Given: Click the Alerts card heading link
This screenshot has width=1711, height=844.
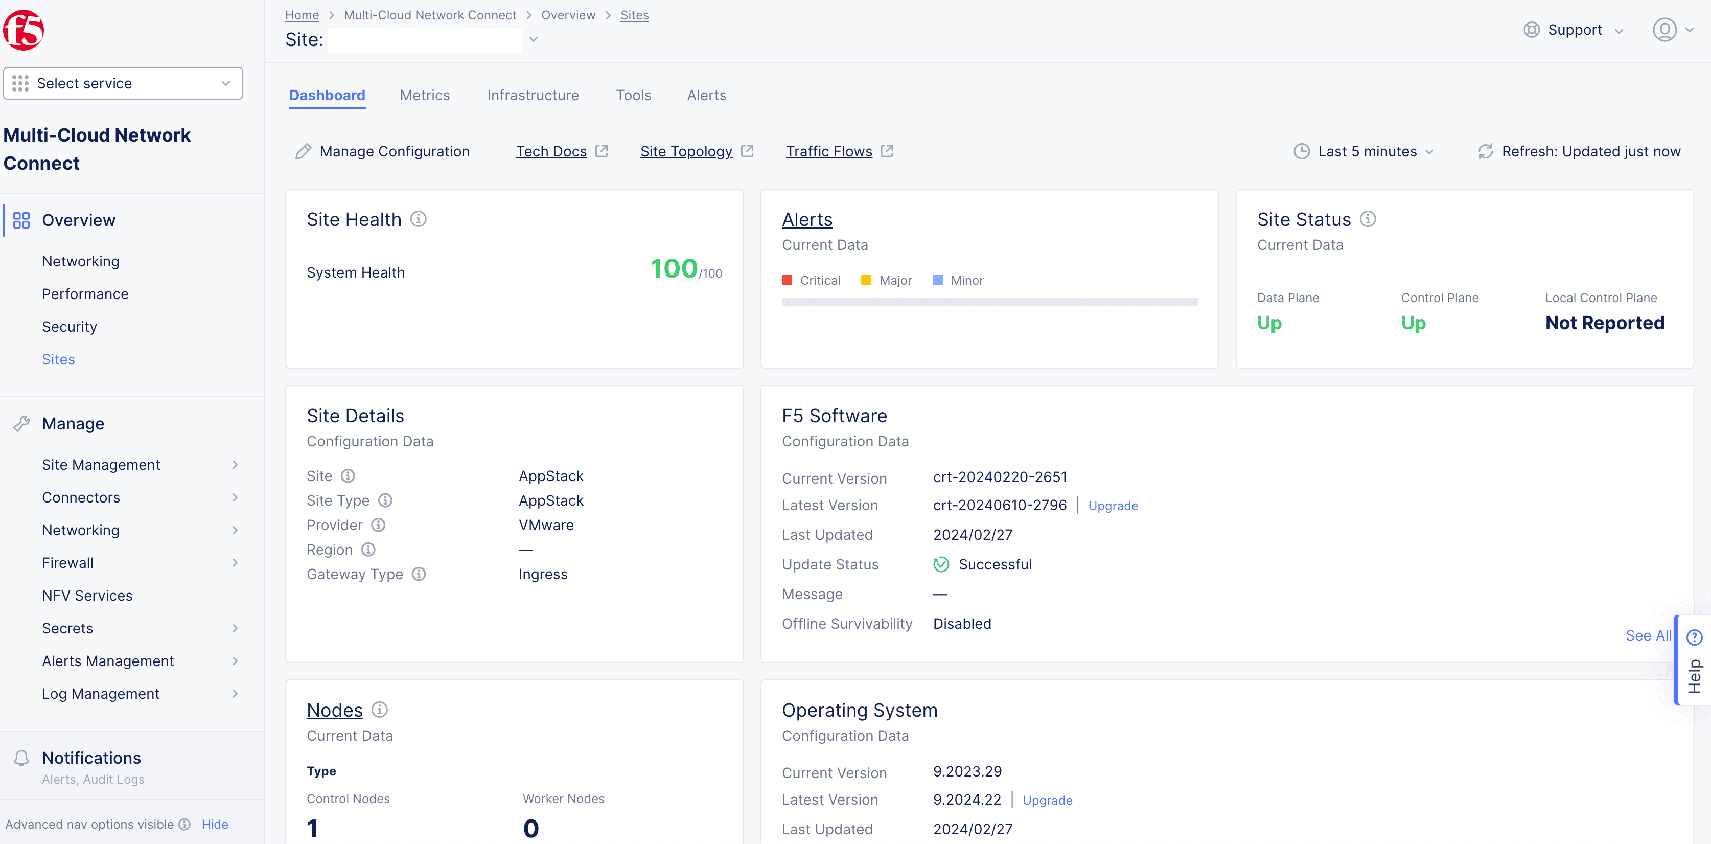Looking at the screenshot, I should 807,219.
